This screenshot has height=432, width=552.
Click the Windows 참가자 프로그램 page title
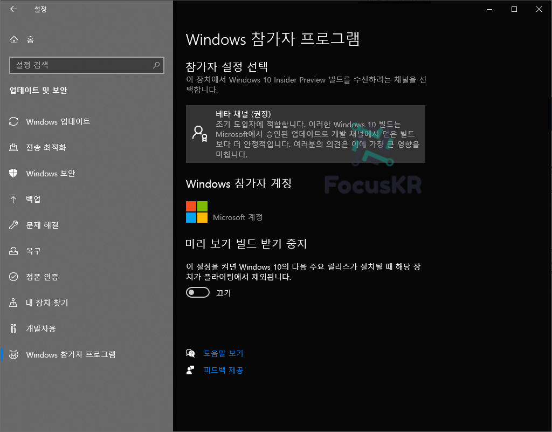click(x=272, y=39)
